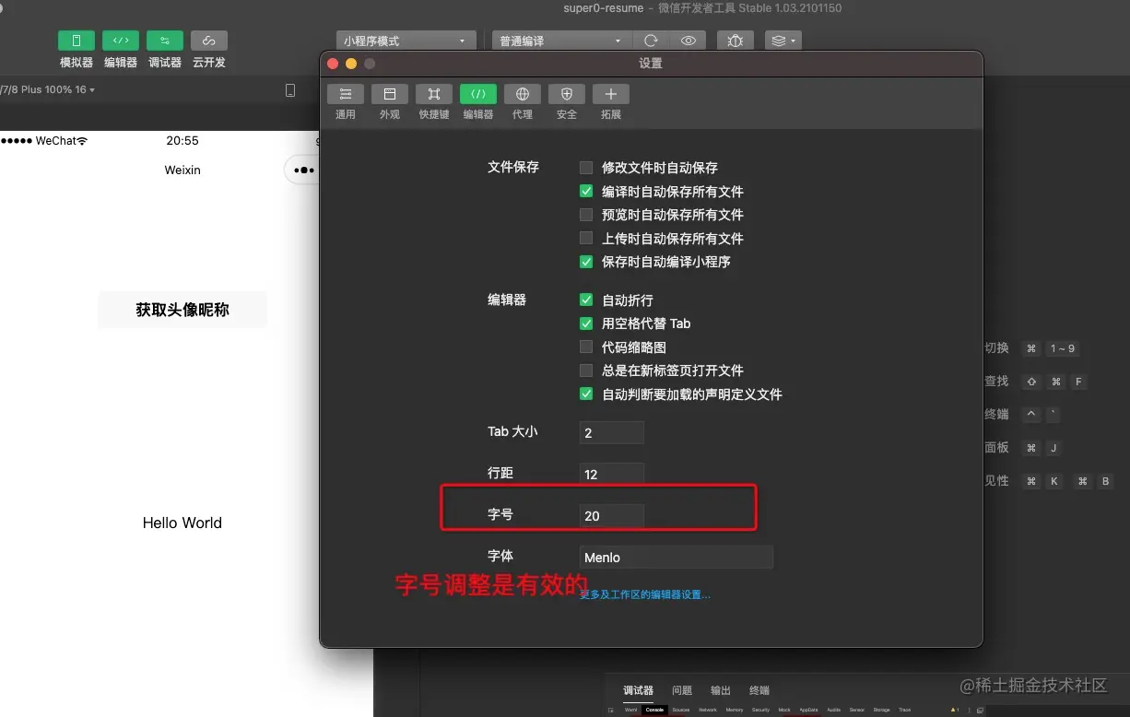This screenshot has width=1130, height=717.
Task: Click the 字号 input field showing 20
Action: click(612, 515)
